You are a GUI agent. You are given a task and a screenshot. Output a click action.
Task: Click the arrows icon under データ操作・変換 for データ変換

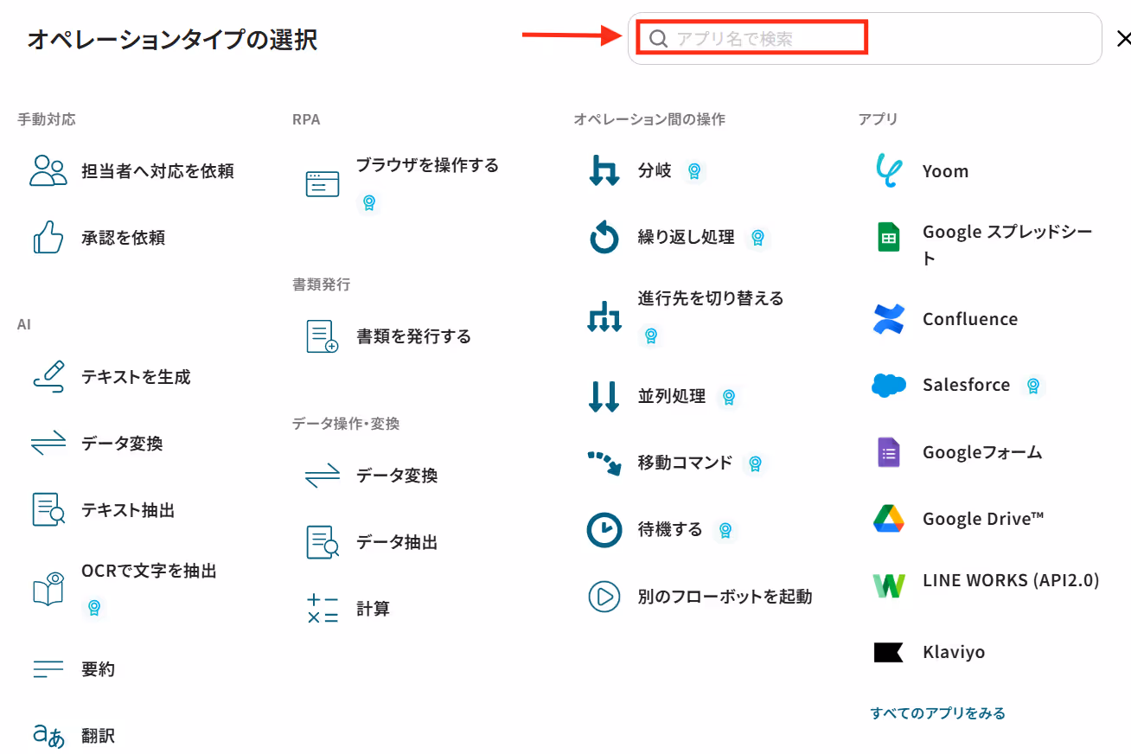point(323,476)
